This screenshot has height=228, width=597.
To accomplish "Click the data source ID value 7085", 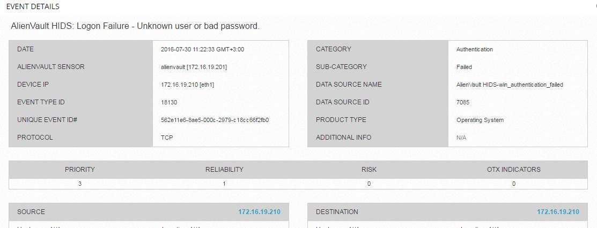I will pos(463,102).
